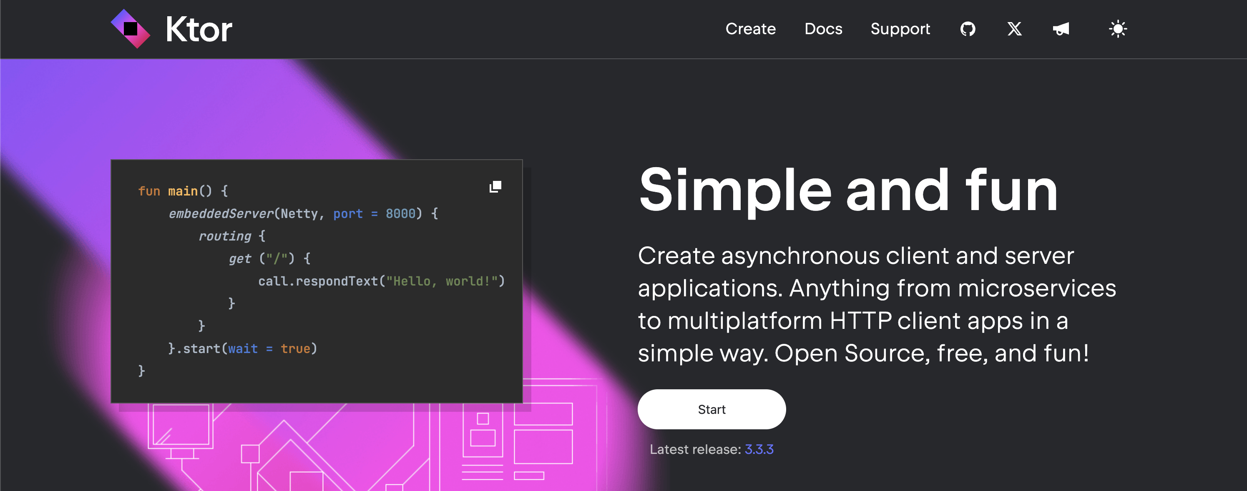
Task: Go to the Support page
Action: (x=900, y=29)
